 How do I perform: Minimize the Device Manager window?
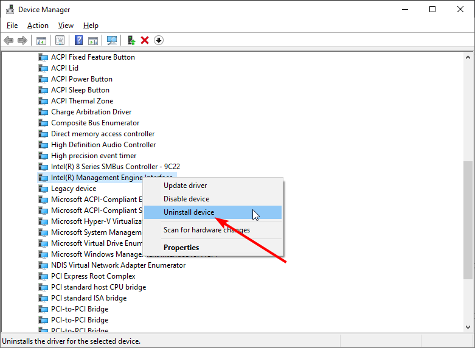[x=405, y=9]
